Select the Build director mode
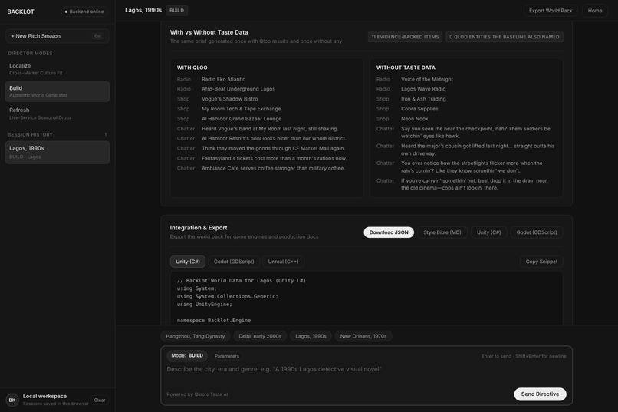The width and height of the screenshot is (618, 412). click(x=58, y=91)
